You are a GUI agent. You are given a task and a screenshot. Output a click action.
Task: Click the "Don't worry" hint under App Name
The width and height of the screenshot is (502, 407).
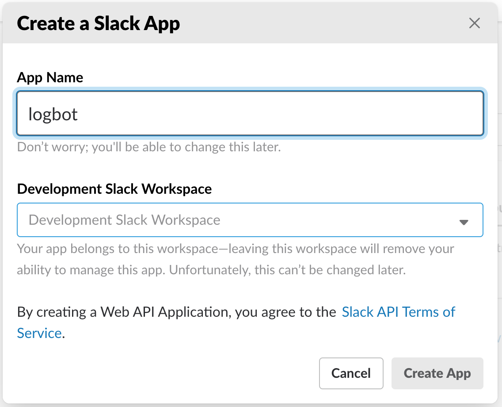coord(149,147)
